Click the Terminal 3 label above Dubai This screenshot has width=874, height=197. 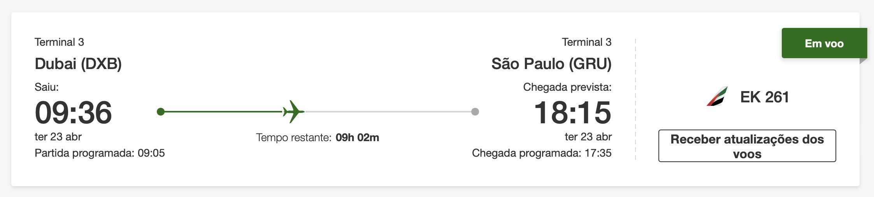59,42
